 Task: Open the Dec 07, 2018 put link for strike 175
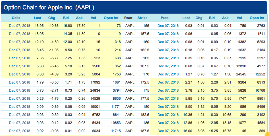click(x=168, y=90)
